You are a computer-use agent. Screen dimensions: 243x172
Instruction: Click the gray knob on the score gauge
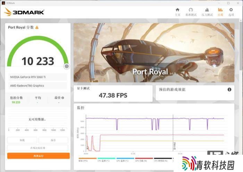coord(67,66)
